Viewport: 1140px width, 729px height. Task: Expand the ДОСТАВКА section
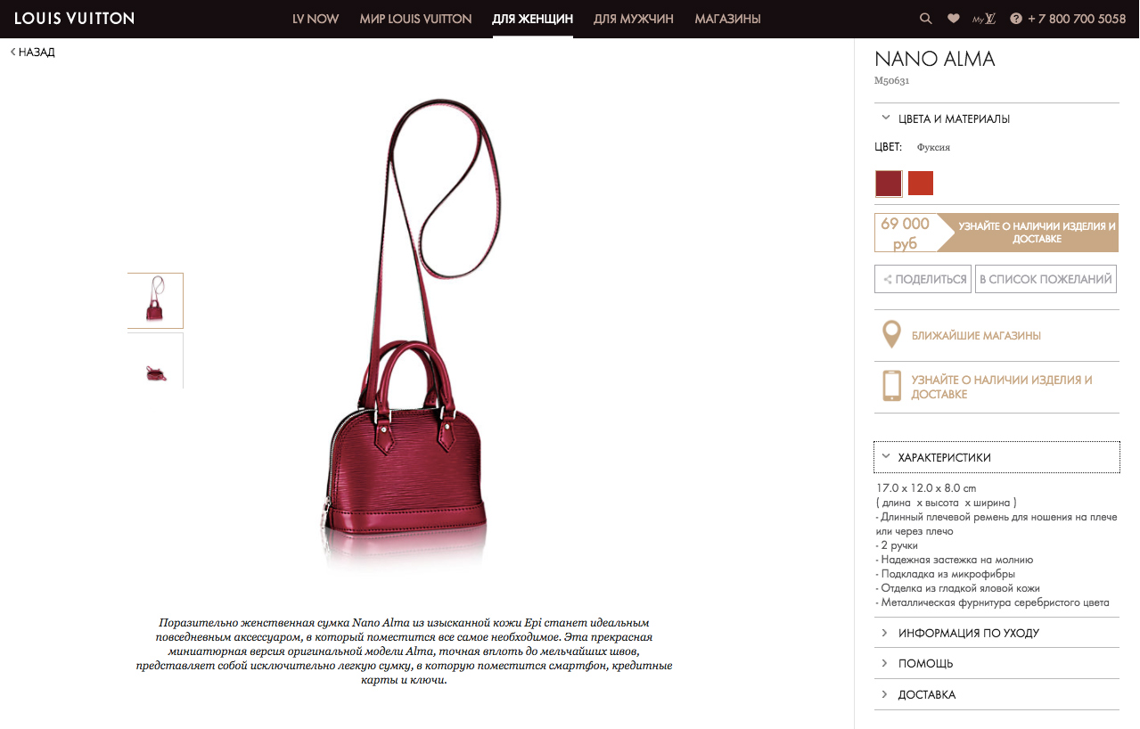click(x=996, y=694)
